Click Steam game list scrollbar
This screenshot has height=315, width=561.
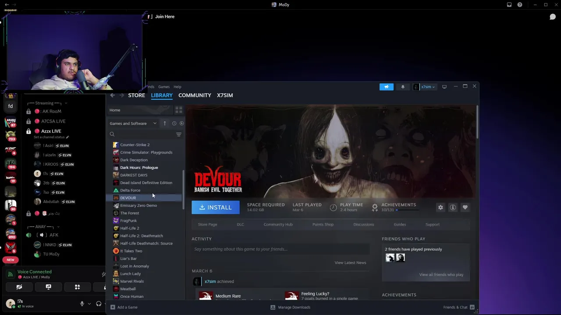pos(183,190)
